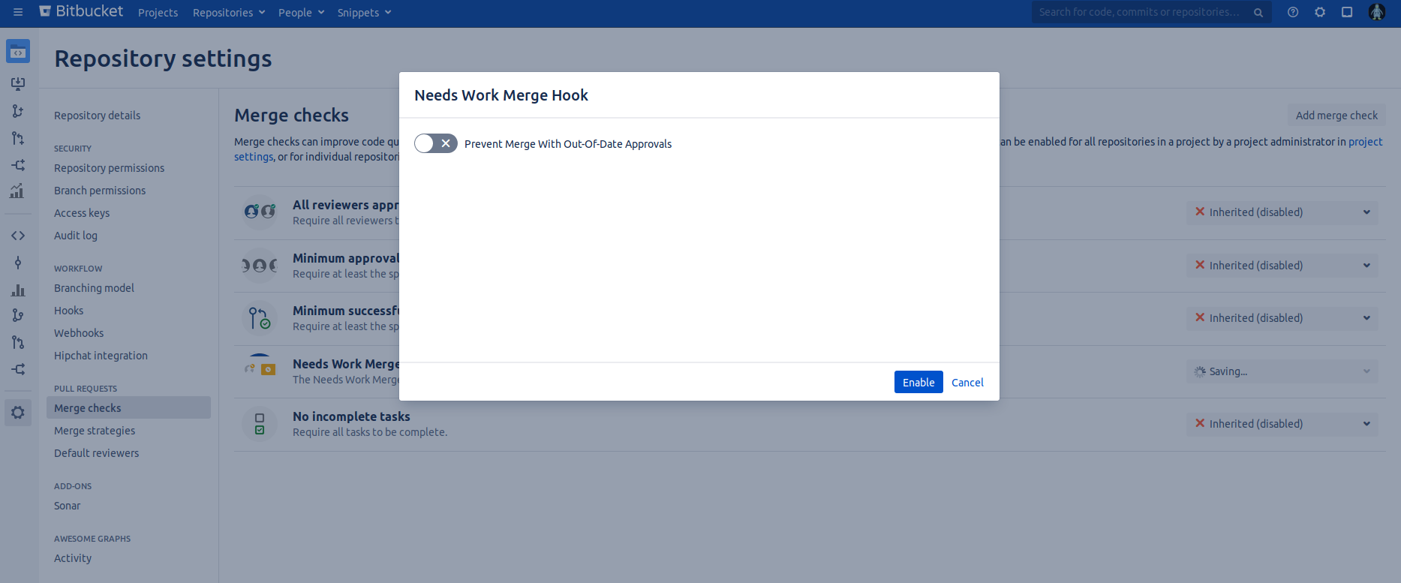Open the Source code sidebar icon
The height and width of the screenshot is (583, 1401).
[18, 236]
